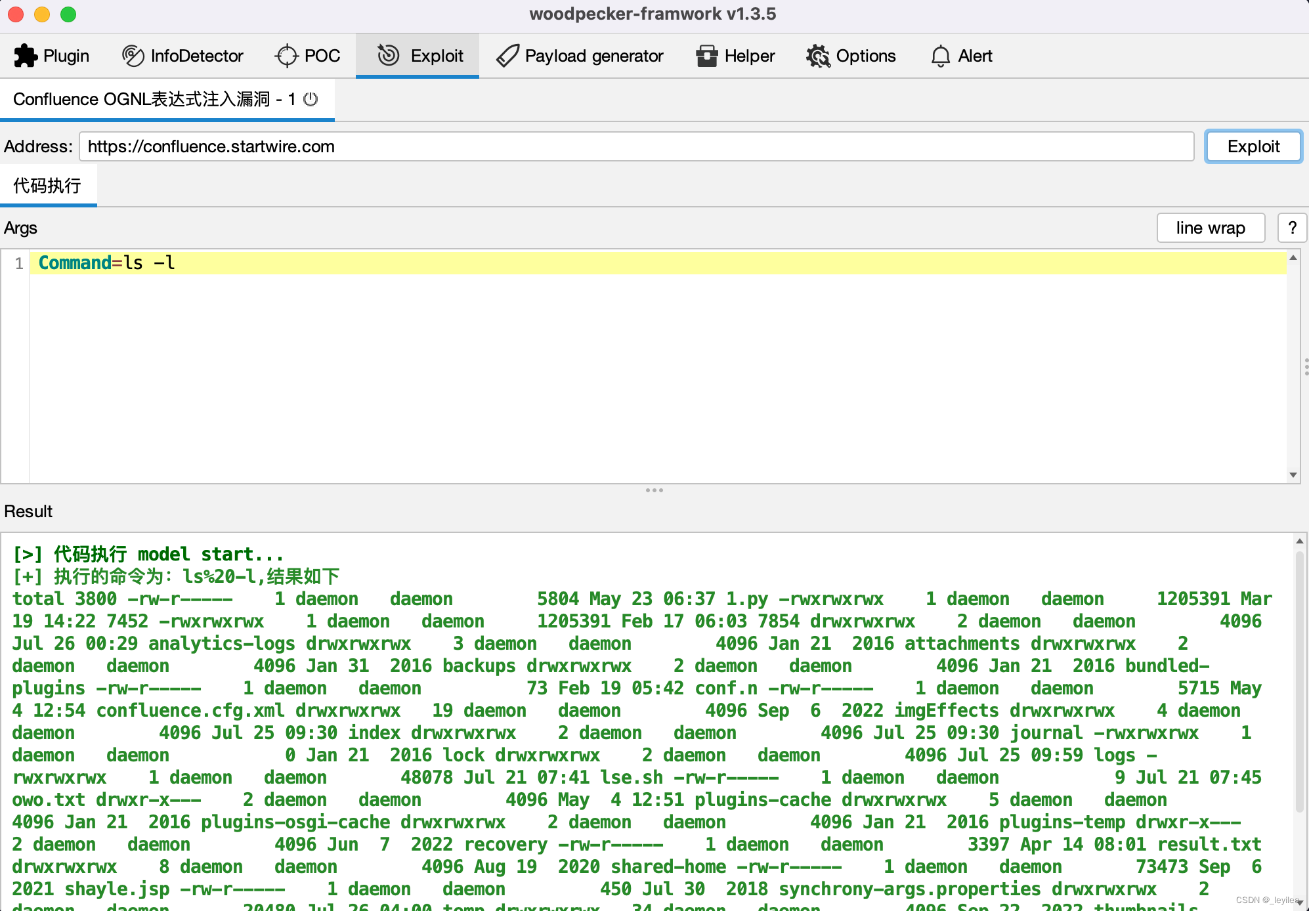Image resolution: width=1309 pixels, height=911 pixels.
Task: Open the POC module
Action: (307, 56)
